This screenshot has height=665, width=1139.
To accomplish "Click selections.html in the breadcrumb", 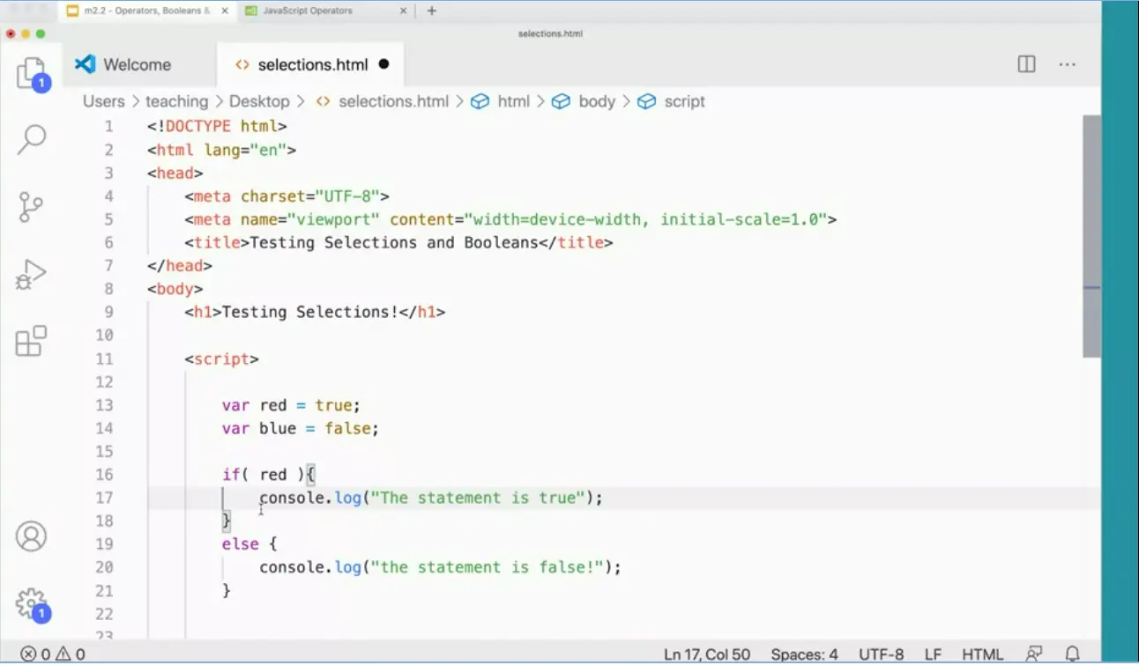I will point(393,101).
